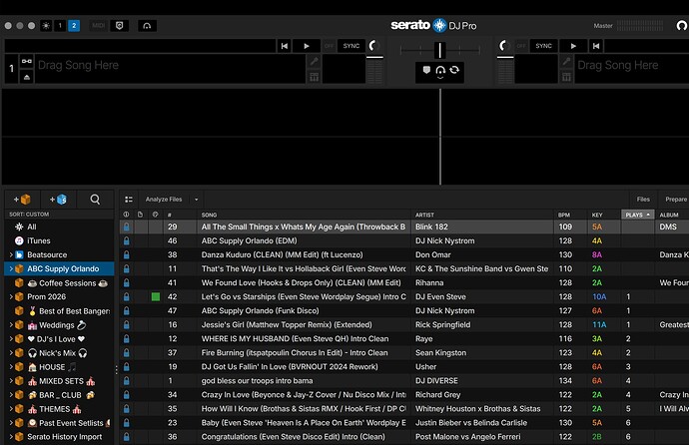Toggle left deck OFF sync button
The width and height of the screenshot is (689, 445).
(329, 46)
